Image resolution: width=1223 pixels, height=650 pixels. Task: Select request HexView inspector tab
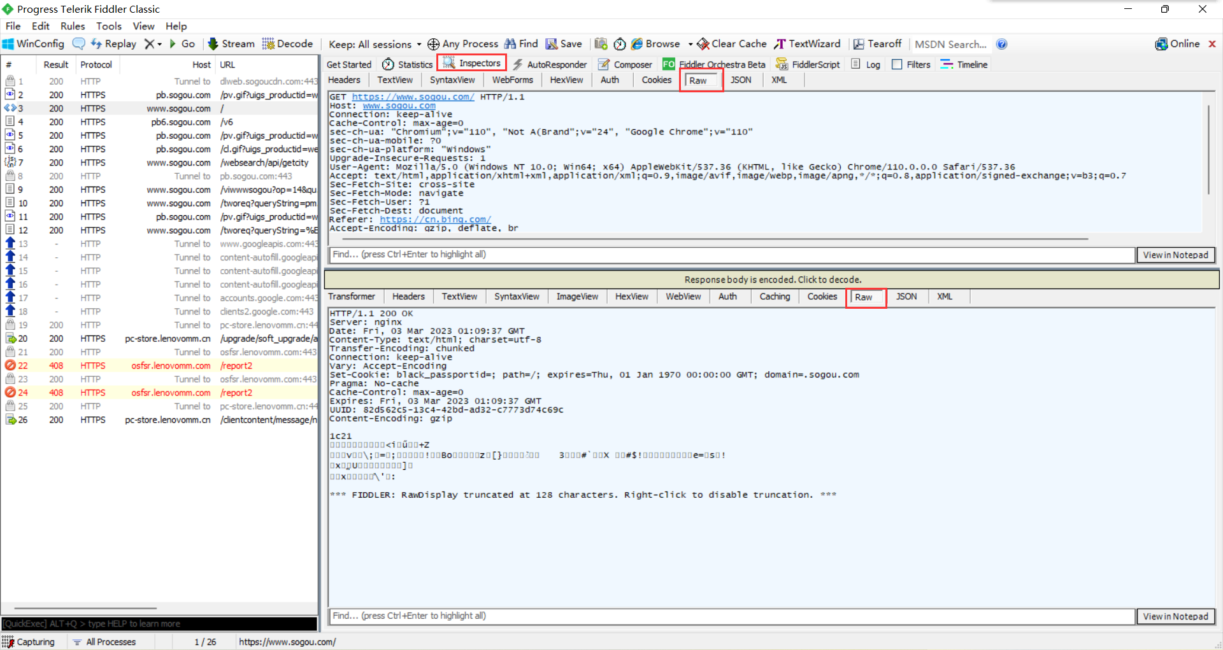pos(566,80)
